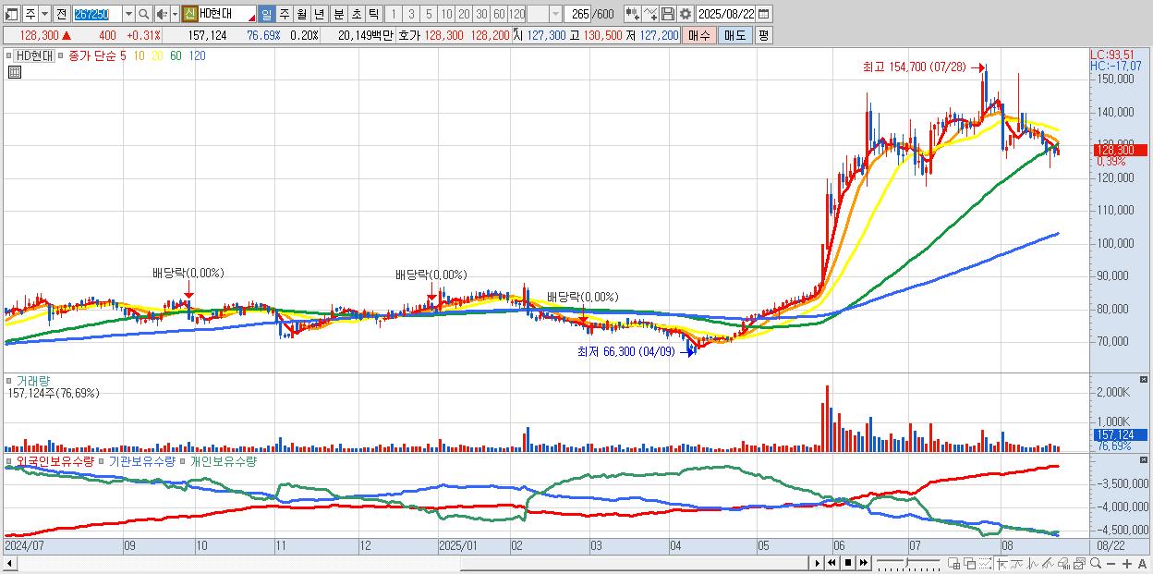Click the rewind chart button

coord(832,563)
